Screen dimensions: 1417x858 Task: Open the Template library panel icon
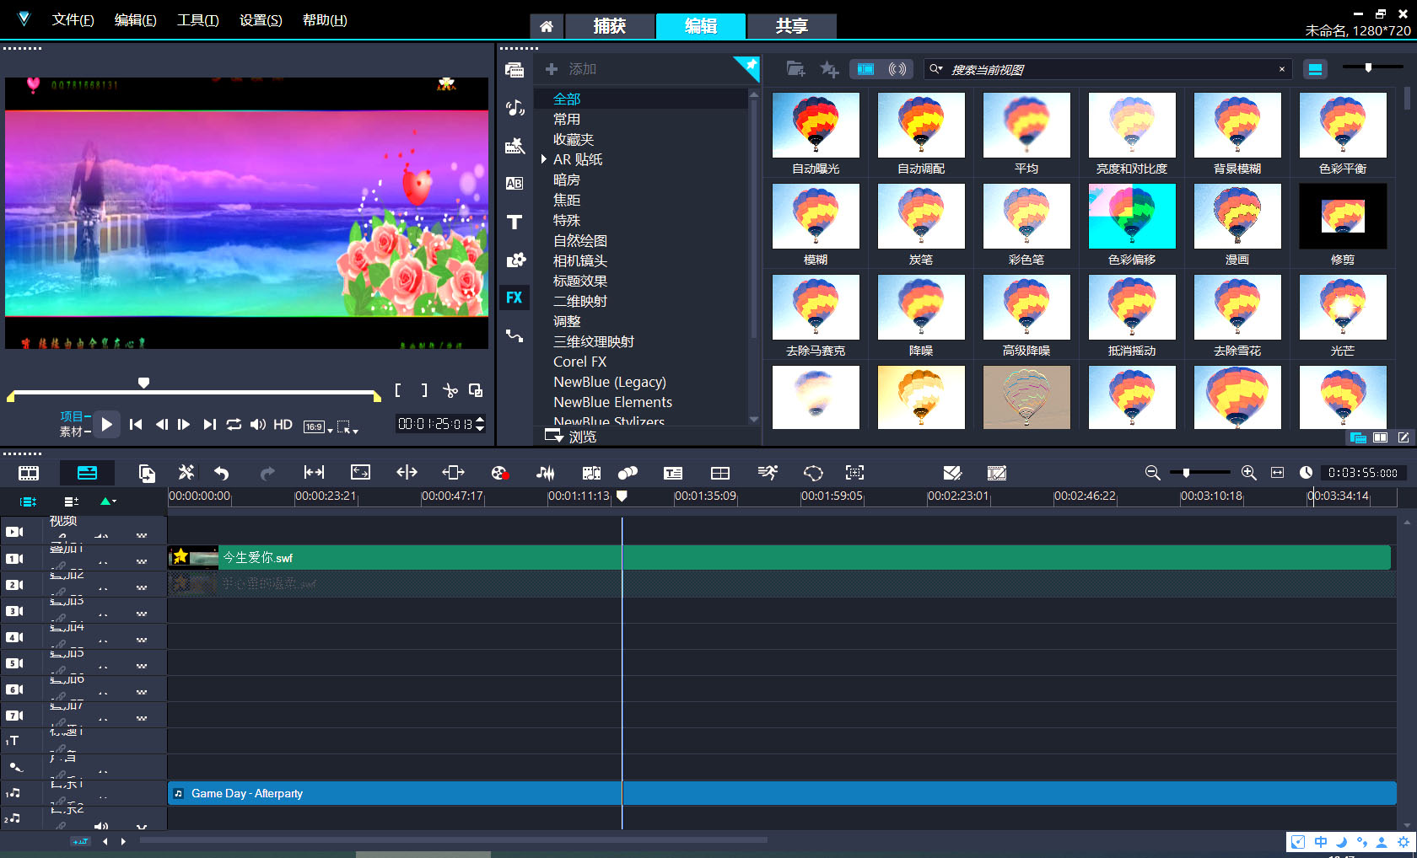click(515, 146)
